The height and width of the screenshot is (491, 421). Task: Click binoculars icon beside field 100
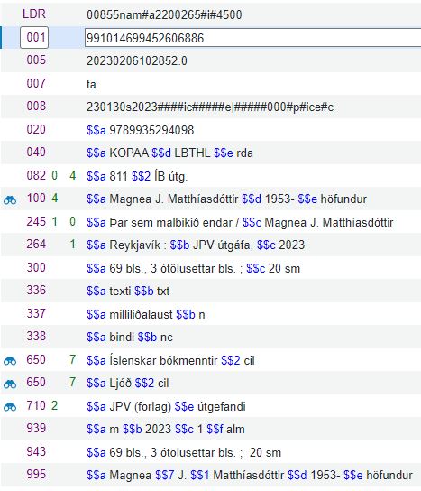[x=10, y=199]
